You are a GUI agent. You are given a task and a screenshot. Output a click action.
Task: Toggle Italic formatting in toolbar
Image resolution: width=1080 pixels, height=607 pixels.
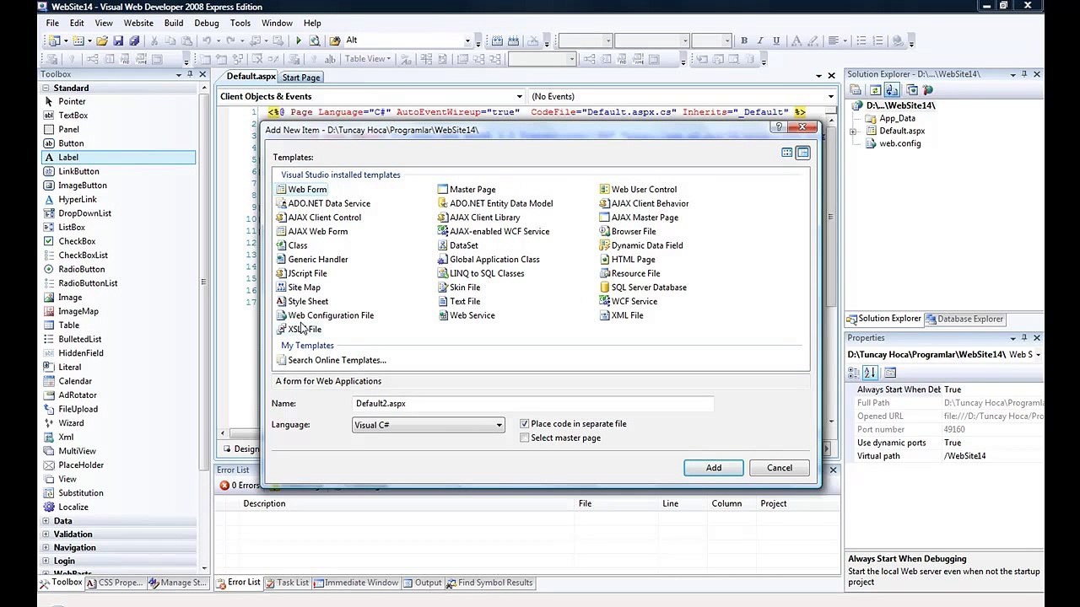click(759, 40)
